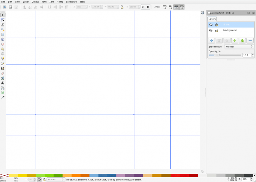Select the Star and polygon tool
Image resolution: width=256 pixels, height=182 pixels.
pyautogui.click(x=3, y=49)
